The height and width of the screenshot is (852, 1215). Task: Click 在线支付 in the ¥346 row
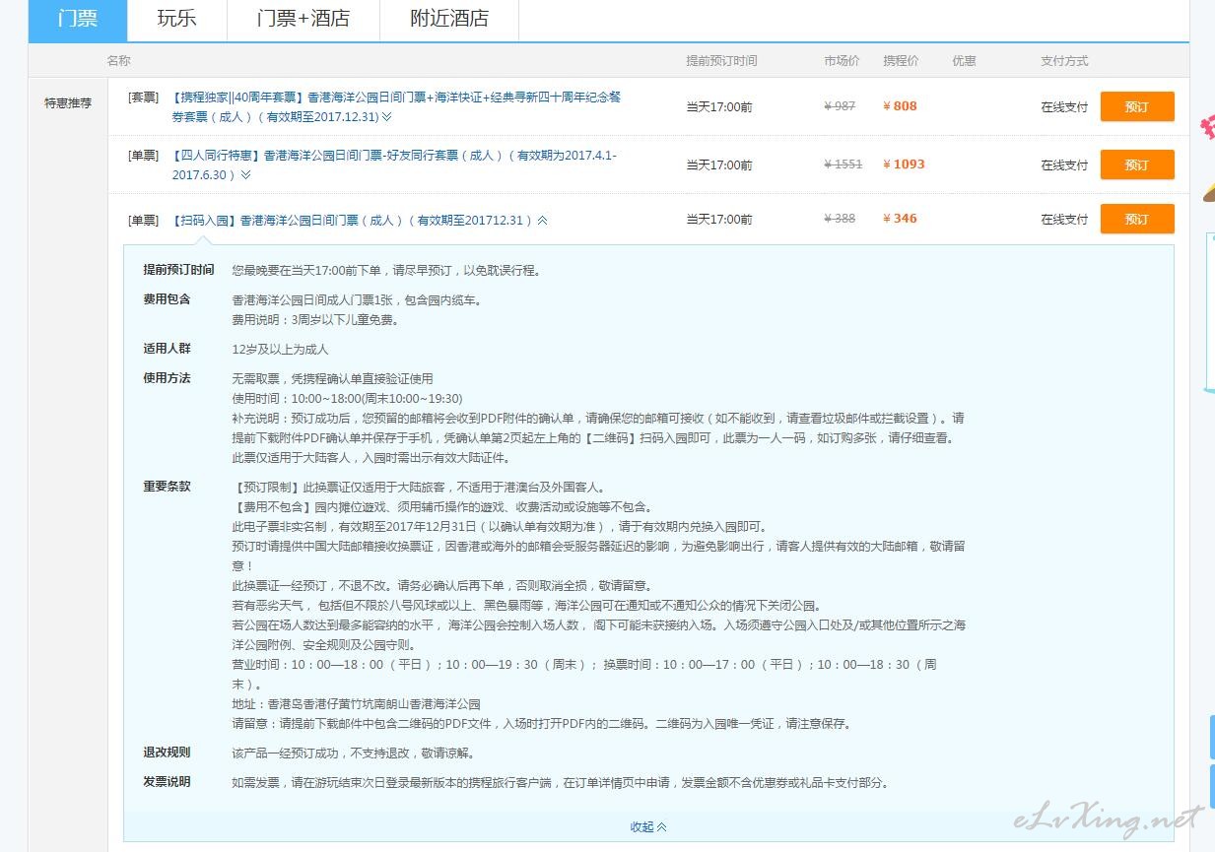pyautogui.click(x=1064, y=219)
